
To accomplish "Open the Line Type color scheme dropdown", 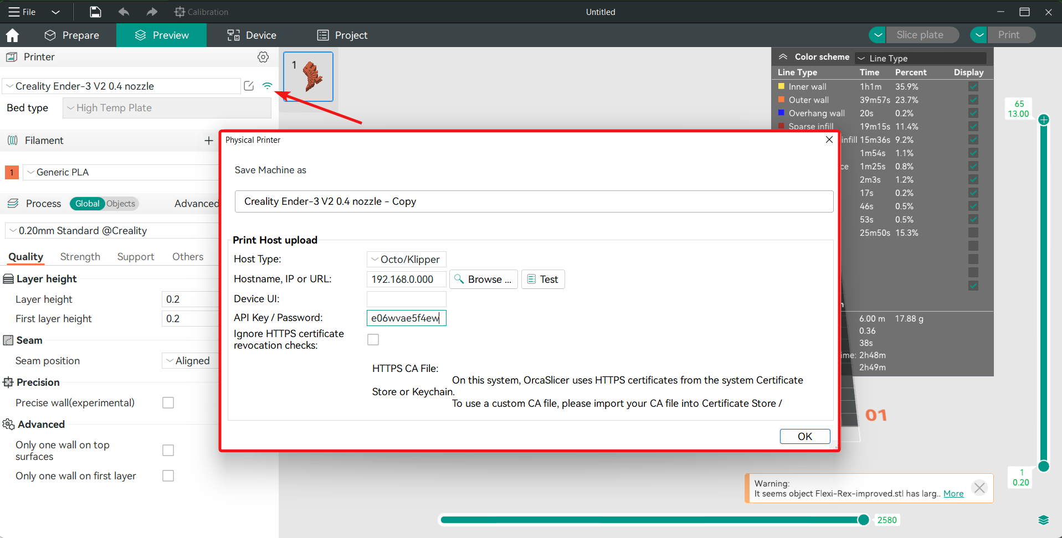I will coord(920,58).
